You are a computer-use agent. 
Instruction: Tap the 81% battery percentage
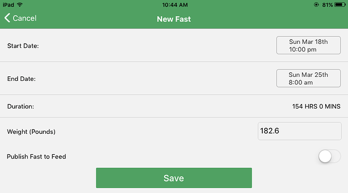[327, 5]
